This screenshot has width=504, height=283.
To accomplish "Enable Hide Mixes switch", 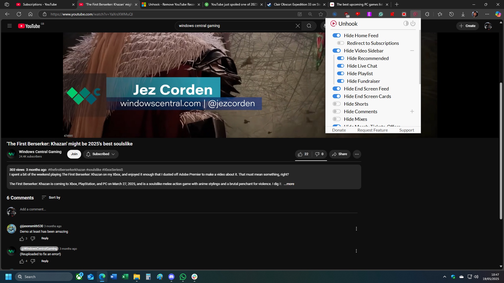I will [x=337, y=119].
